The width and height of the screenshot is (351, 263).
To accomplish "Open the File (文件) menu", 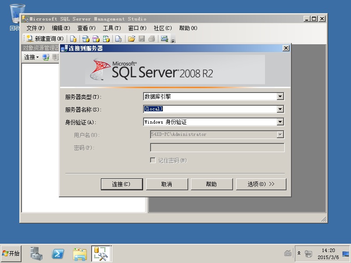I will tap(35, 28).
